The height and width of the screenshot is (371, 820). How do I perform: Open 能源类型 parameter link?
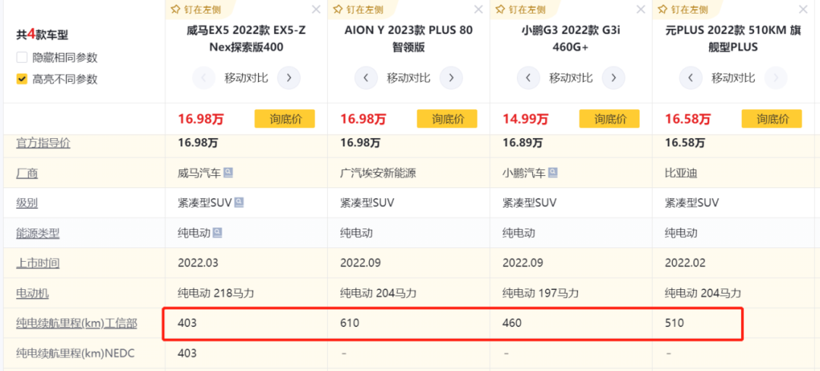[x=38, y=233]
